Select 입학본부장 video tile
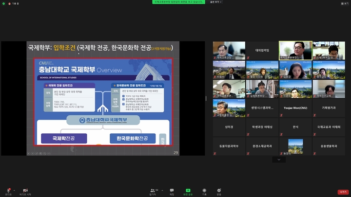 [262, 89]
